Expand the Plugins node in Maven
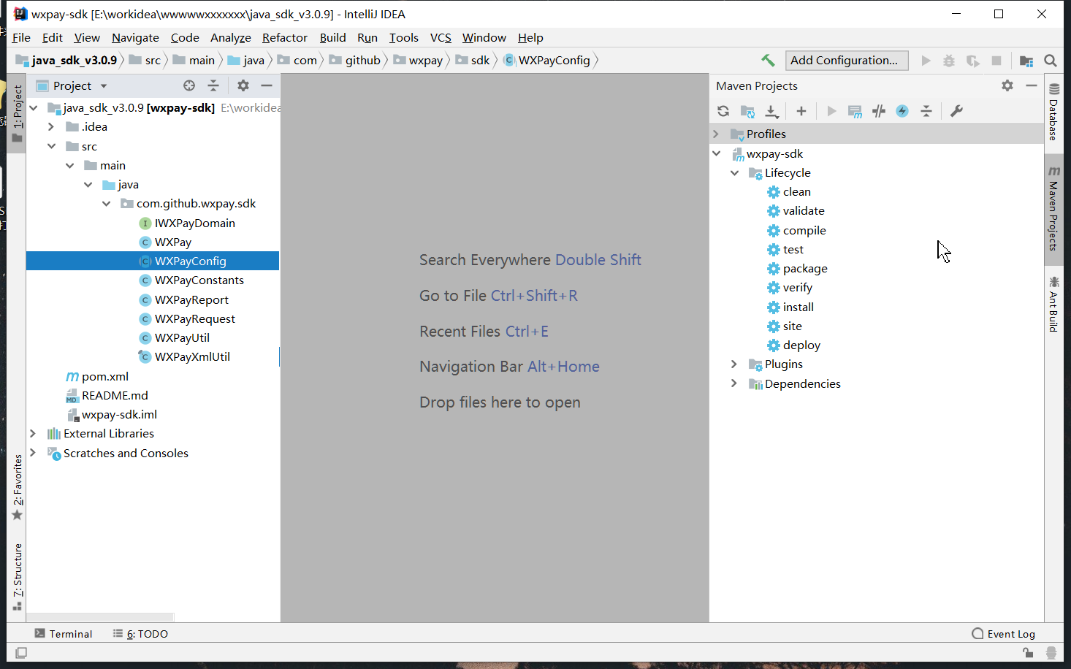This screenshot has height=669, width=1071. 734,364
